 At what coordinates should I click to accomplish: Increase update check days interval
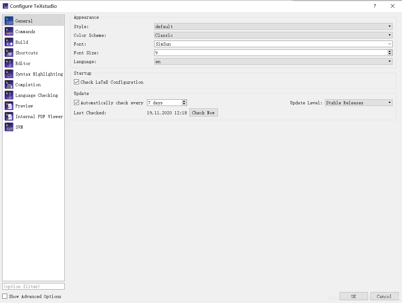[184, 101]
